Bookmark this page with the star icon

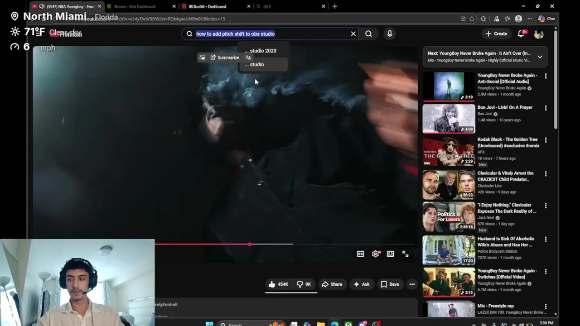click(x=472, y=19)
